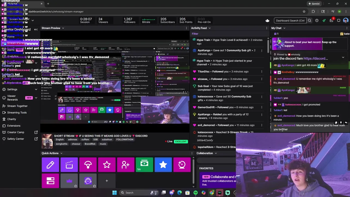Click the taskbar Search box

pos(139,193)
